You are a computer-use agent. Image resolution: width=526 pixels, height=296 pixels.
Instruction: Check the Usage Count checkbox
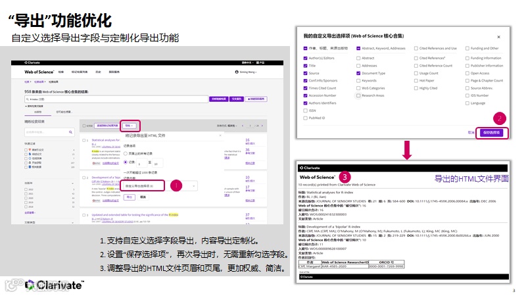[x=416, y=73]
